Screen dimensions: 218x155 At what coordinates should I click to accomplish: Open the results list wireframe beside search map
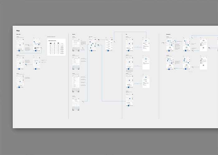108,45
